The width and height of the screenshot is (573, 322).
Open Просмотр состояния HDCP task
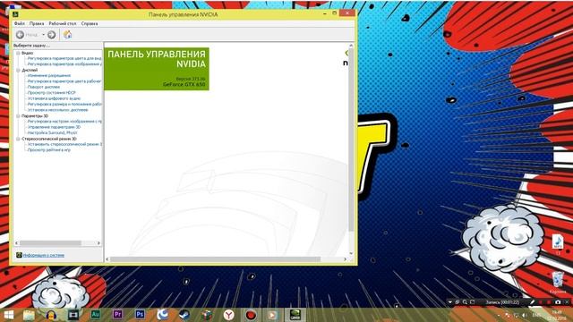pos(52,93)
